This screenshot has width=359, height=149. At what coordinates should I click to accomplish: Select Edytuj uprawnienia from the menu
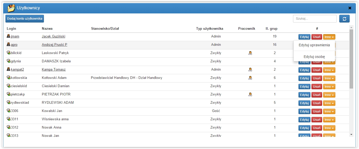[314, 45]
